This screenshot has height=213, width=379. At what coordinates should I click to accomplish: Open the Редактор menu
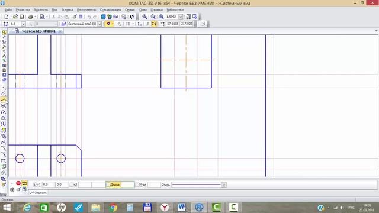click(23, 10)
